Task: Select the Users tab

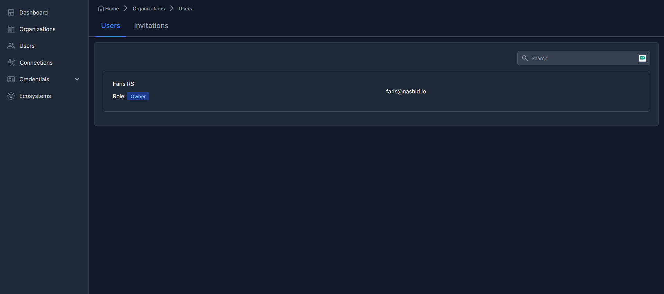Action: (x=111, y=26)
